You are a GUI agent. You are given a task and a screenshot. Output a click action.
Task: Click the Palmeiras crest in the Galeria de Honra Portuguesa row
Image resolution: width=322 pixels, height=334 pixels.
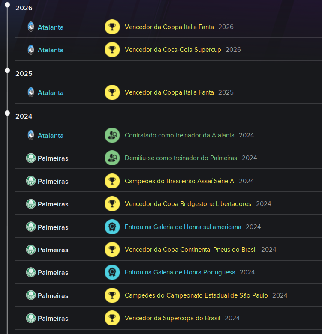pyautogui.click(x=31, y=272)
